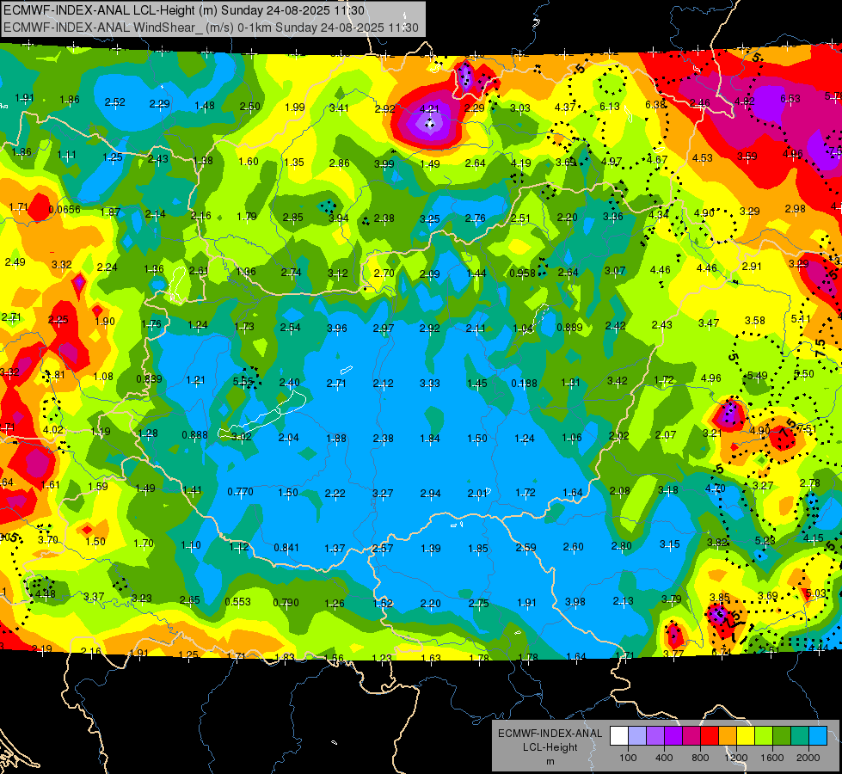The height and width of the screenshot is (774, 842).
Task: Click the legend scale label 2000
Action: (808, 758)
